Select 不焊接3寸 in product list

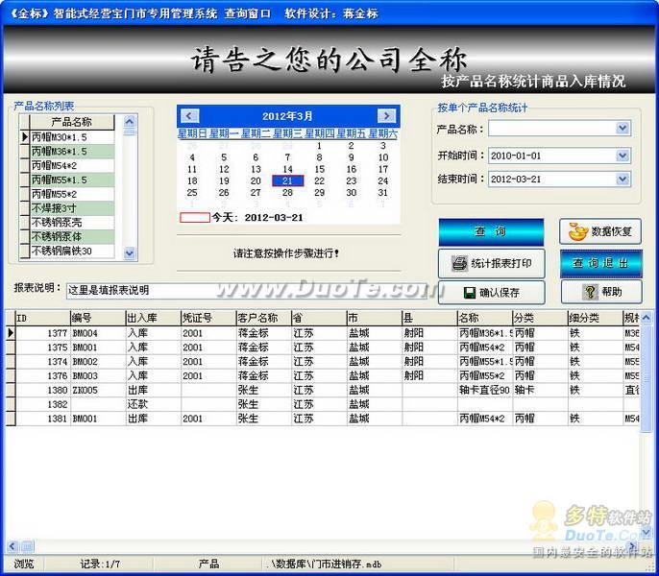click(x=72, y=208)
